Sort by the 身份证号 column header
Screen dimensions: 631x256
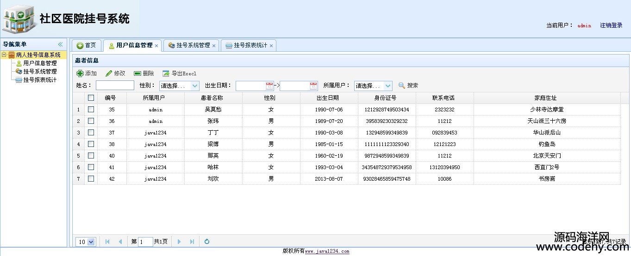pyautogui.click(x=387, y=98)
